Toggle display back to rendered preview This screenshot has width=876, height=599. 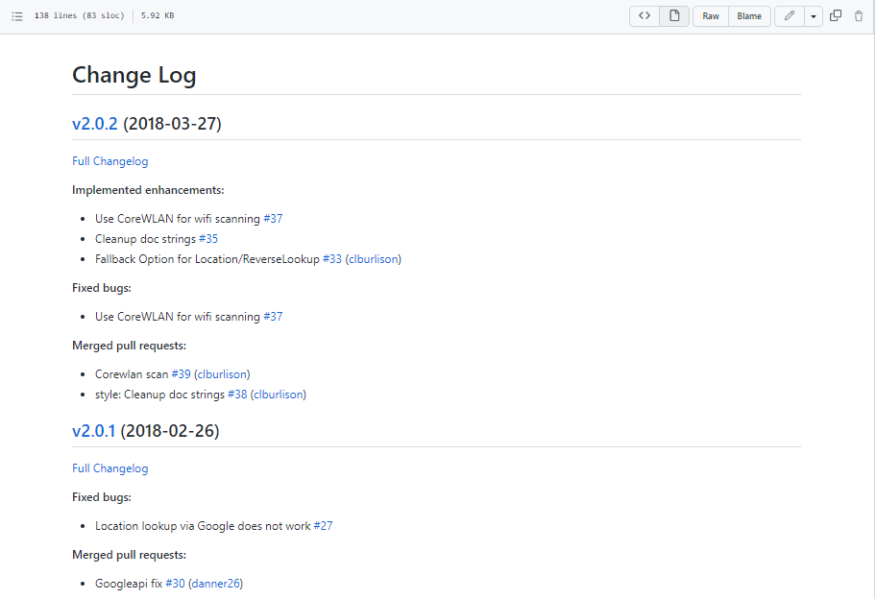pyautogui.click(x=672, y=16)
